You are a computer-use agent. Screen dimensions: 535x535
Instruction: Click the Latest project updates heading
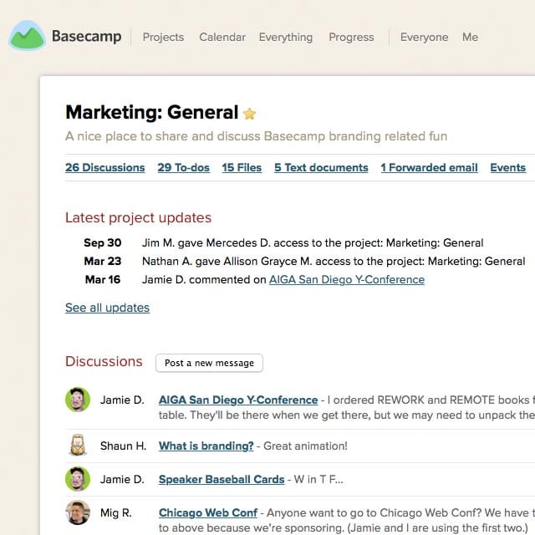point(138,217)
